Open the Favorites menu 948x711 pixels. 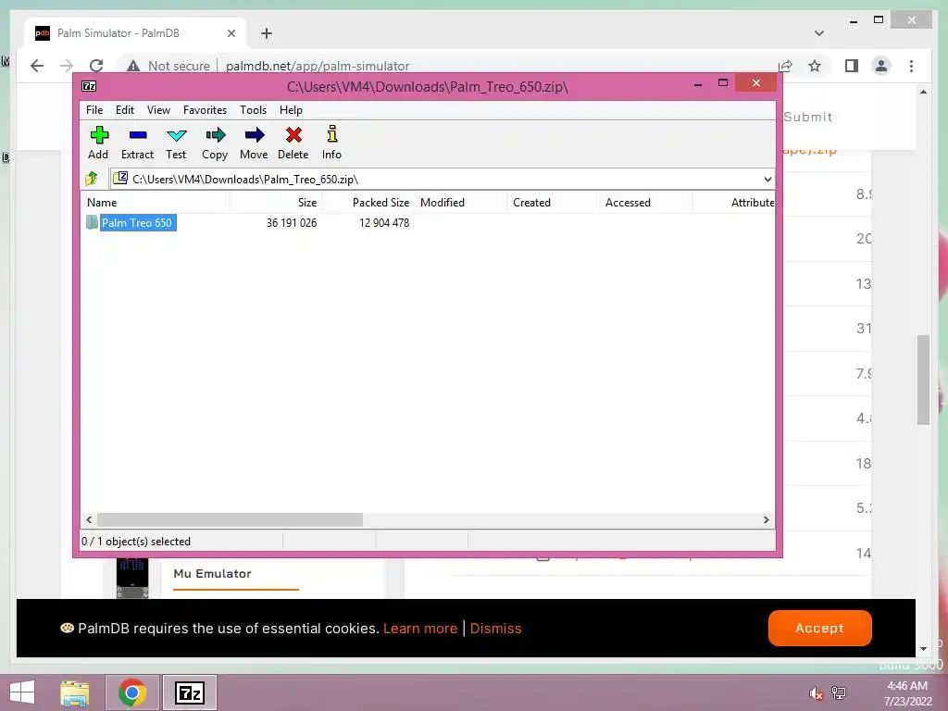click(205, 110)
